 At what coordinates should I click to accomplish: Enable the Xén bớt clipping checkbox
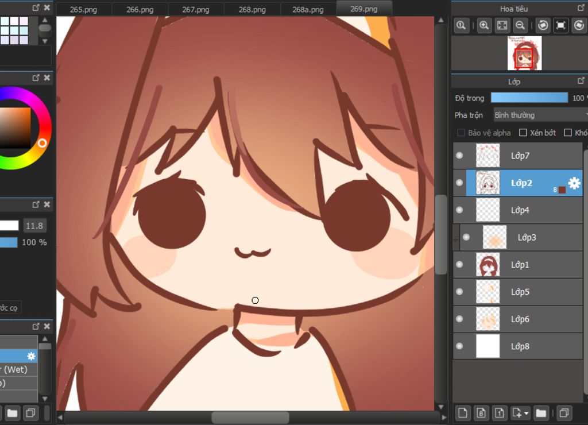(523, 133)
